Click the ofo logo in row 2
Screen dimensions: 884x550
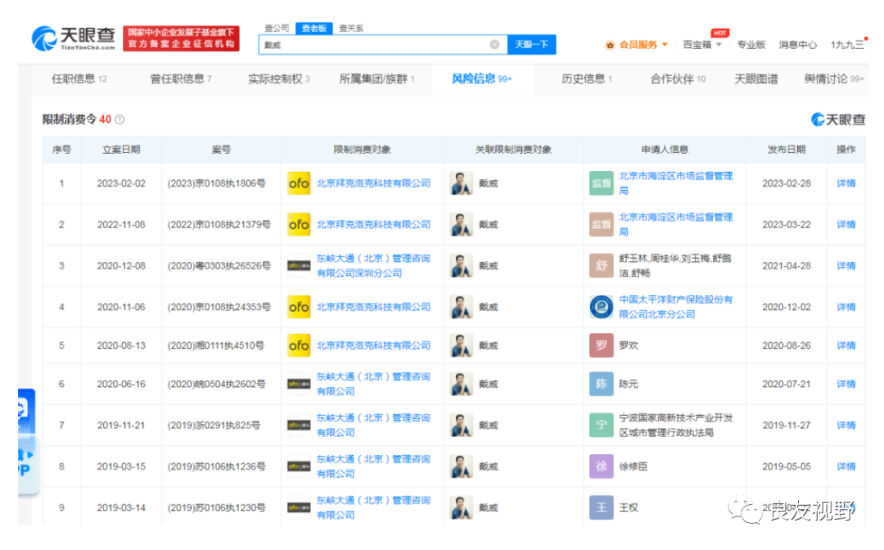299,224
